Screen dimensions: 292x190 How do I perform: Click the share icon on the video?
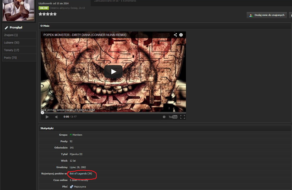[175, 35]
